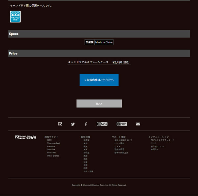This screenshot has height=196, width=198.
Task: Click the Mochizuki logo icon in social row
Action: tap(60, 124)
